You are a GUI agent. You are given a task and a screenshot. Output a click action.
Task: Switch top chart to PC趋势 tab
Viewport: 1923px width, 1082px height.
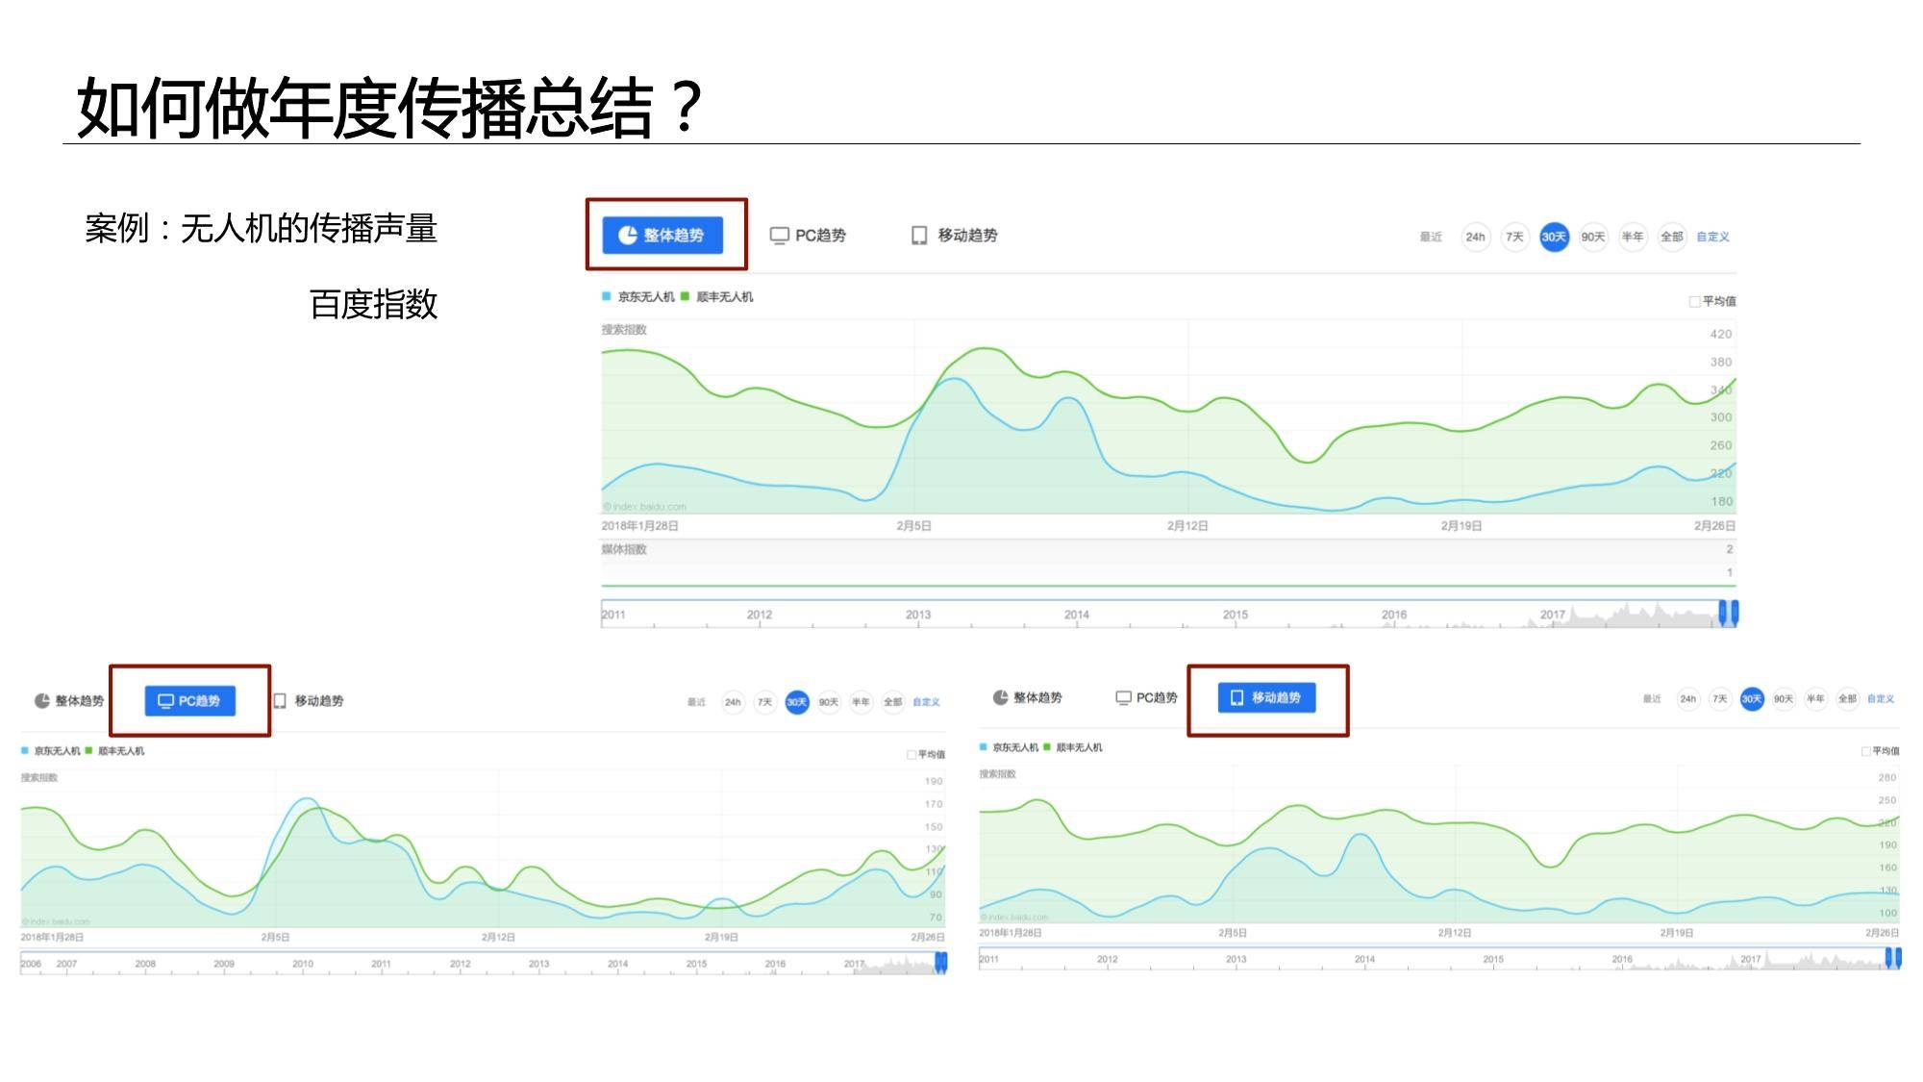(808, 236)
